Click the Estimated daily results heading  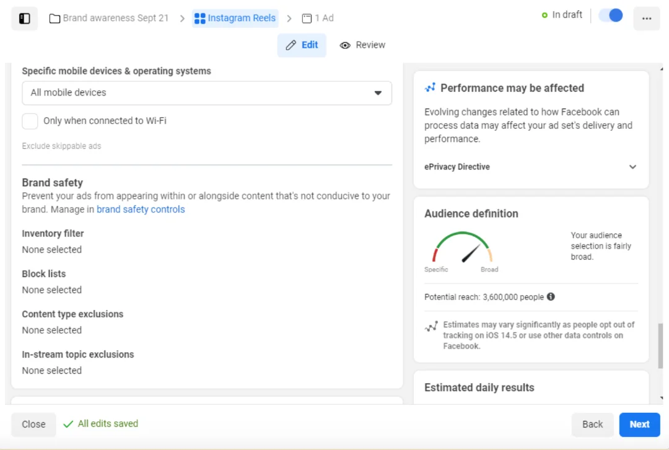[479, 387]
